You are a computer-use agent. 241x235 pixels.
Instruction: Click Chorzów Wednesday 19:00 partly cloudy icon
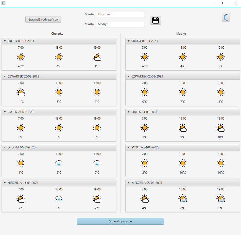[x=97, y=57]
